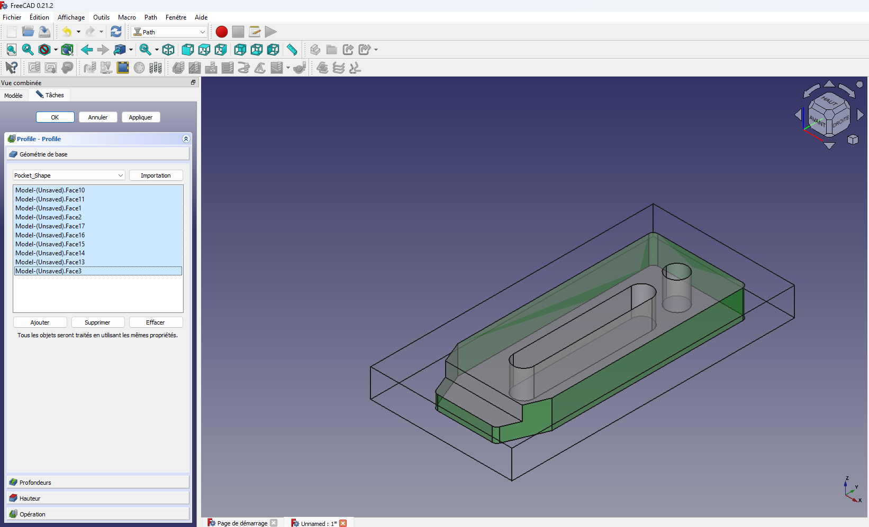The width and height of the screenshot is (869, 527).
Task: Toggle bounding box selection icon
Action: (67, 50)
